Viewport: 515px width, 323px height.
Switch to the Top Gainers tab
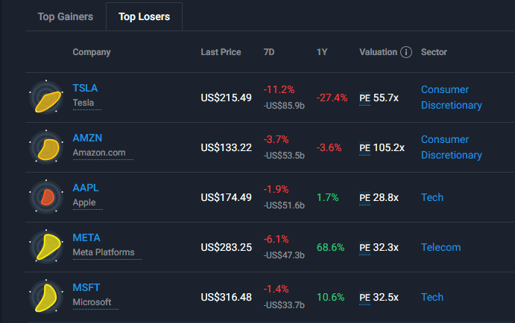[66, 16]
